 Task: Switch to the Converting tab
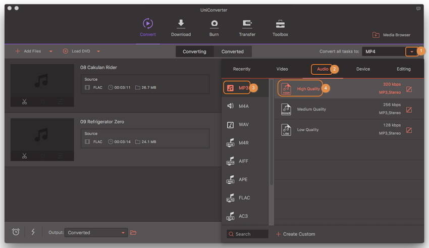[x=194, y=52]
